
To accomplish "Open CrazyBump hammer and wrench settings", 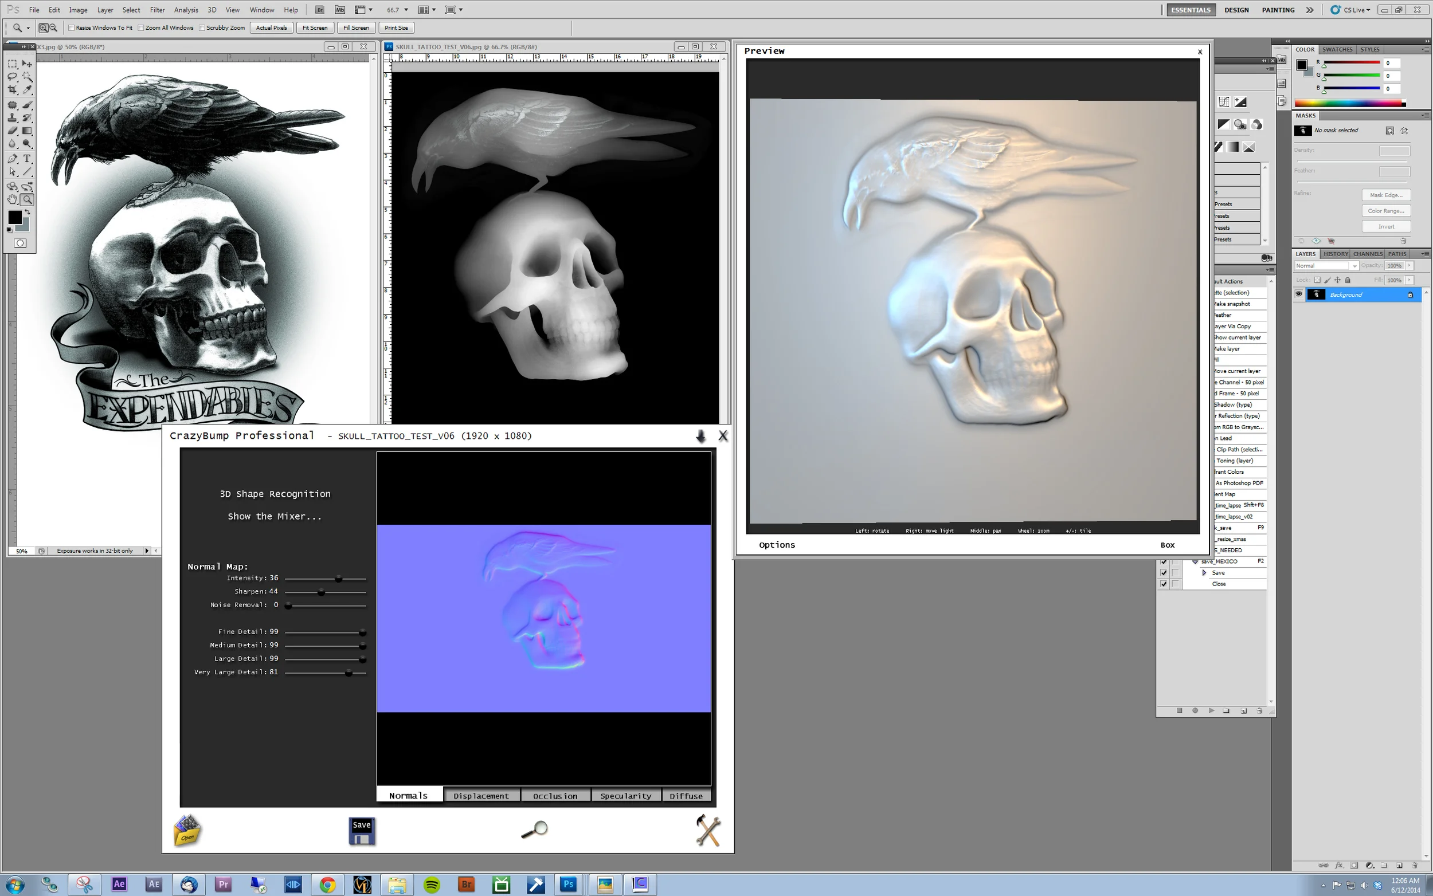I will click(708, 830).
